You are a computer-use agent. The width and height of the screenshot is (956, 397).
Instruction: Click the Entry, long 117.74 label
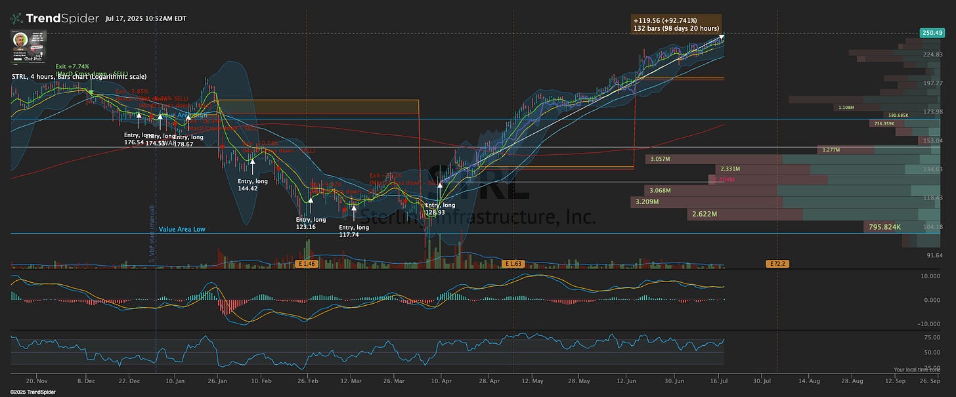[354, 231]
